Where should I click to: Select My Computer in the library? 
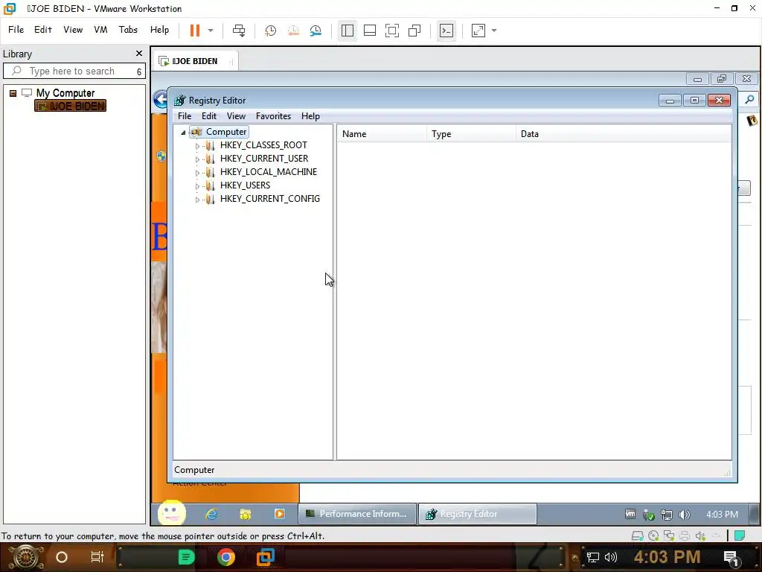click(x=65, y=93)
